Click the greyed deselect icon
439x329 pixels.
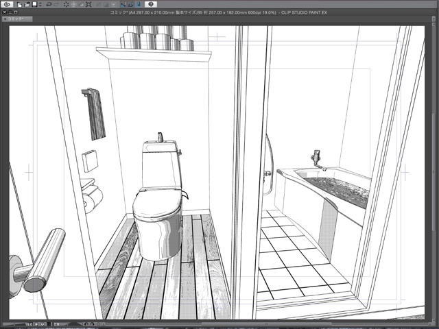pos(99,5)
